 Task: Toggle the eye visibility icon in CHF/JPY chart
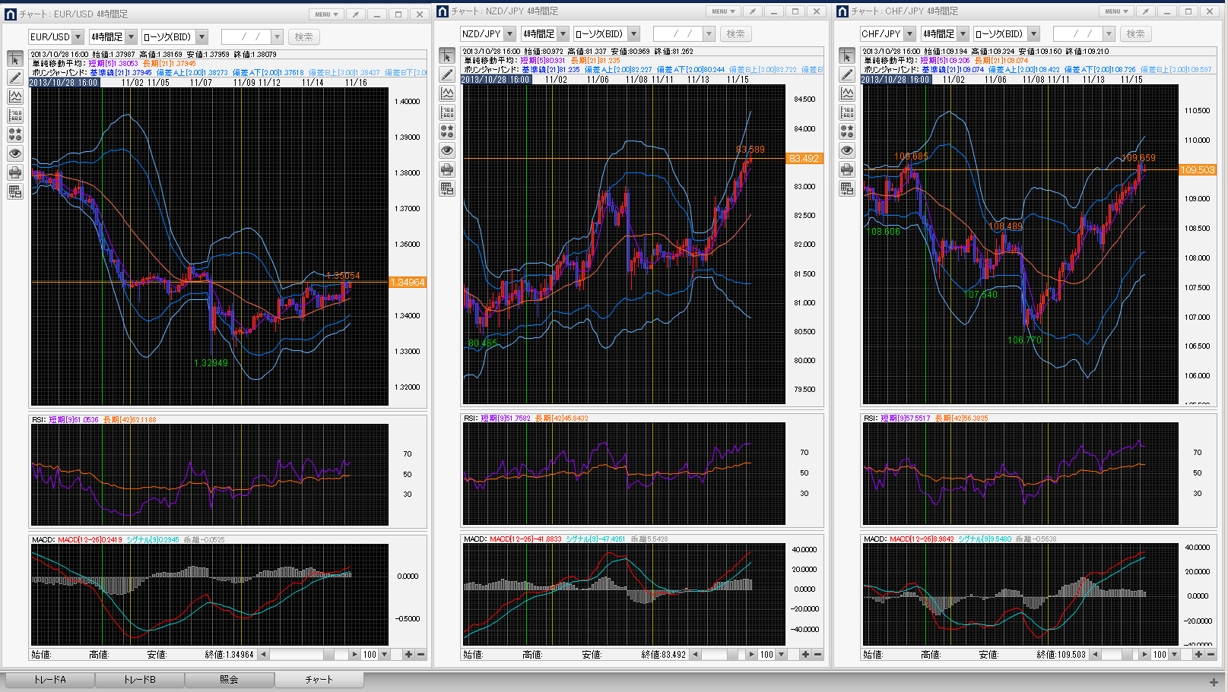coord(847,150)
